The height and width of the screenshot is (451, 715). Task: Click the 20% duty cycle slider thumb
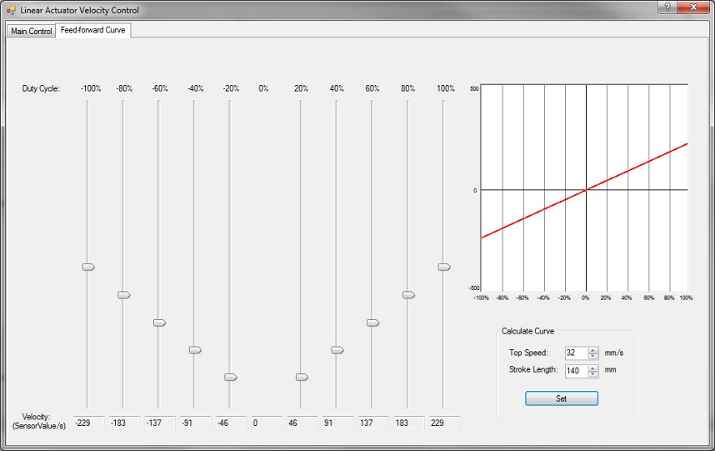tap(302, 377)
